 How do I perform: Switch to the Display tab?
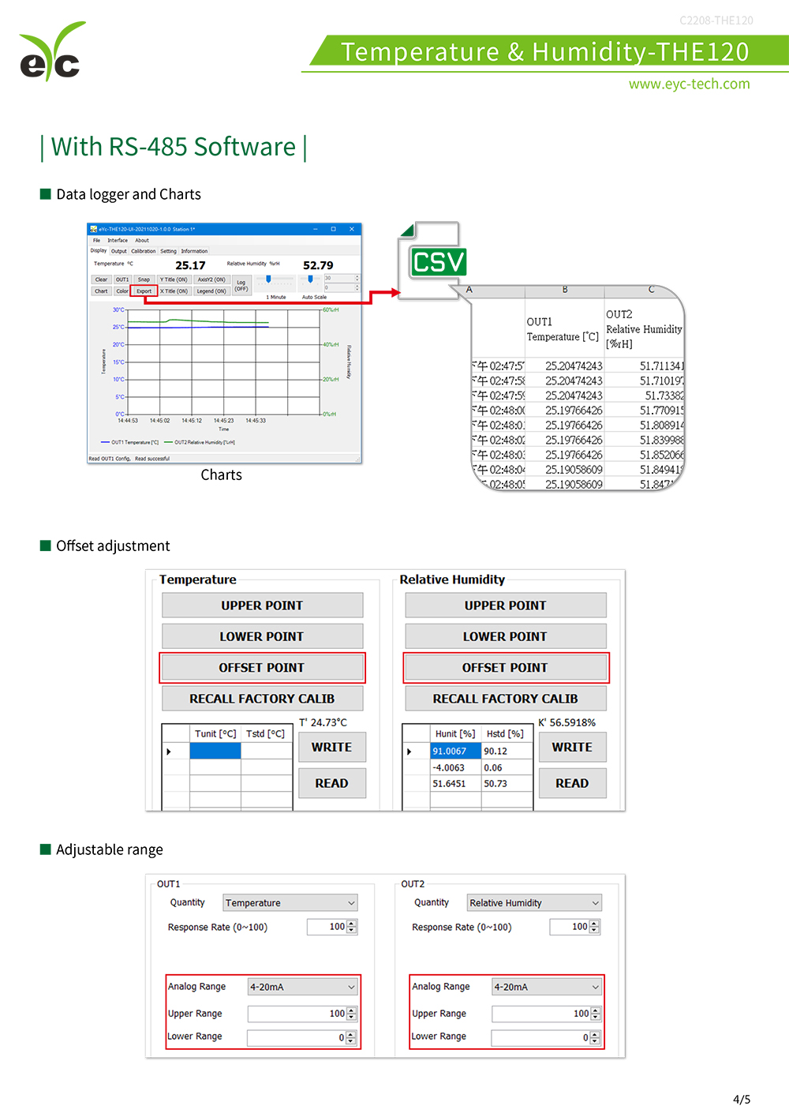pos(99,250)
